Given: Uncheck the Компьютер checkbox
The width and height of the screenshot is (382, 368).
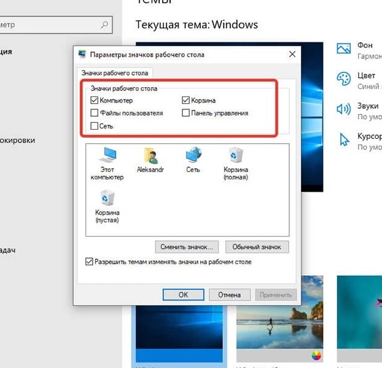Looking at the screenshot, I should (x=94, y=101).
